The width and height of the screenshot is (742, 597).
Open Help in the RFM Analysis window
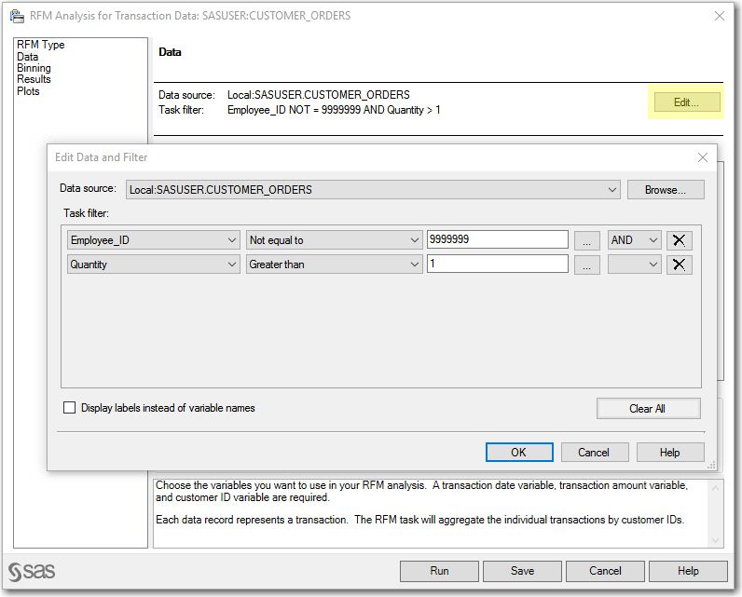point(688,571)
